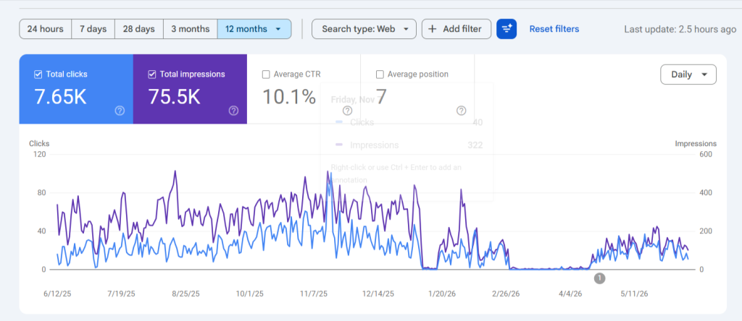
Task: Select the 24 hours date range
Action: tap(46, 29)
